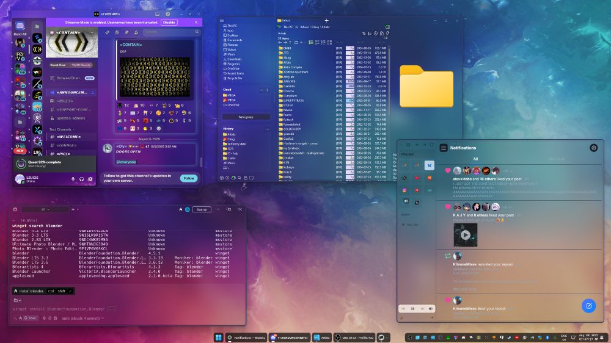
Task: Mention @everyone link in Discord message
Action: 126,162
